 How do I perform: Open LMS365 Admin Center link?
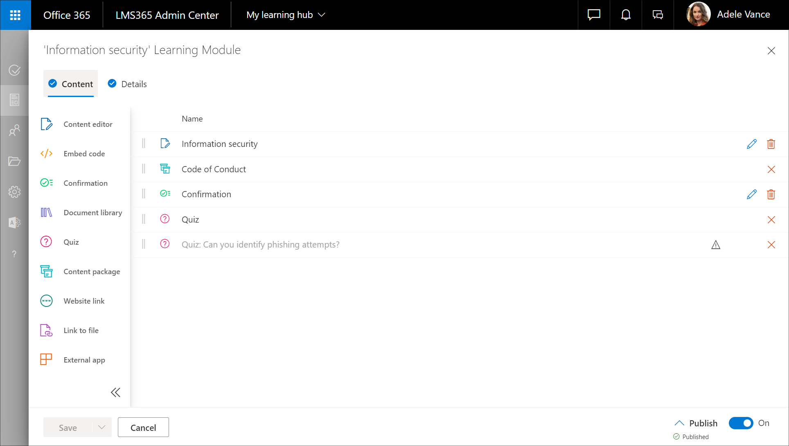(x=167, y=15)
